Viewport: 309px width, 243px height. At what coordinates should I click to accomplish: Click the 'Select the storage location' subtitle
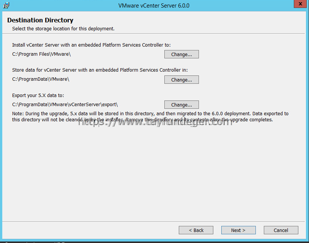[63, 29]
